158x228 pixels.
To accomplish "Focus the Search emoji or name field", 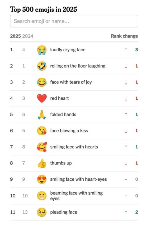I will tap(74, 21).
